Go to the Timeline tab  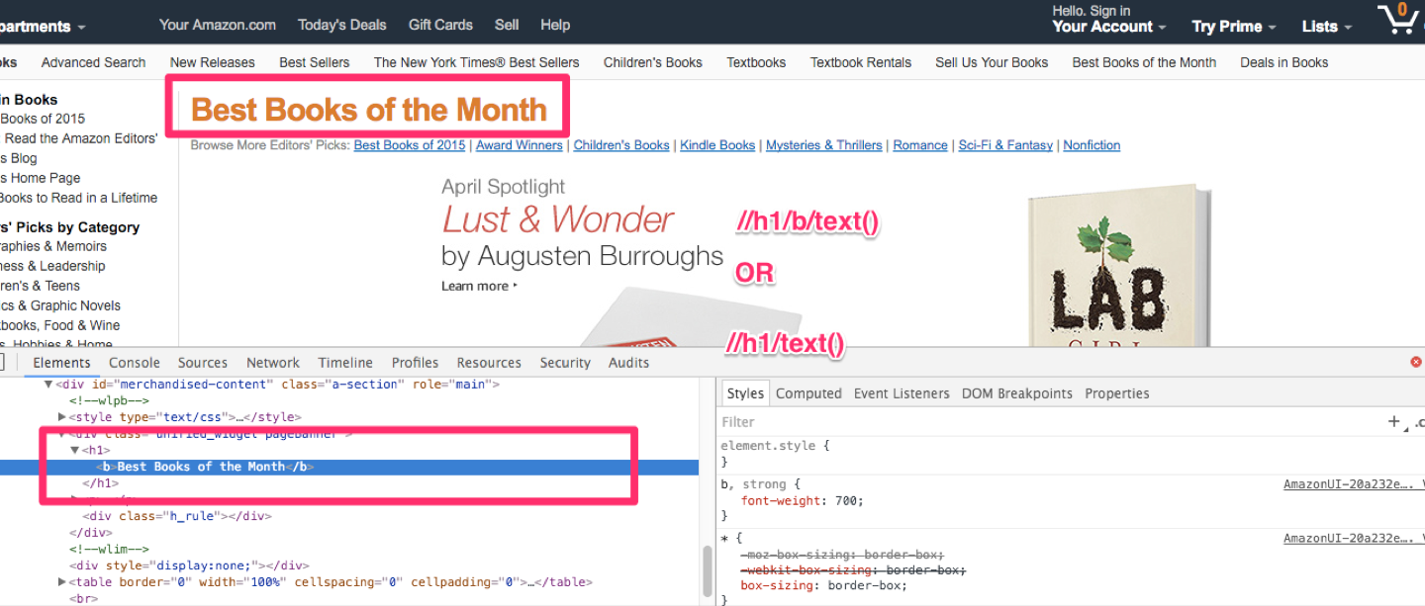pos(345,363)
